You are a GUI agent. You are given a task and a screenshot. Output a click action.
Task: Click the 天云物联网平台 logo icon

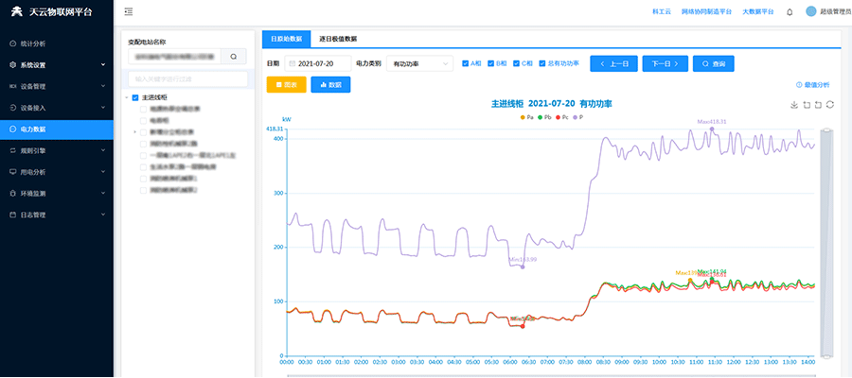coord(16,11)
